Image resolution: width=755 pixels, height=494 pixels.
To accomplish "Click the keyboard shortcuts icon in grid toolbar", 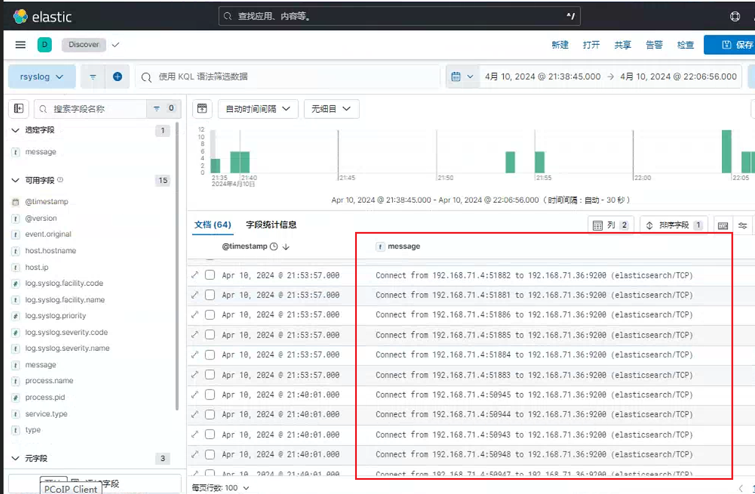I will pyautogui.click(x=723, y=225).
